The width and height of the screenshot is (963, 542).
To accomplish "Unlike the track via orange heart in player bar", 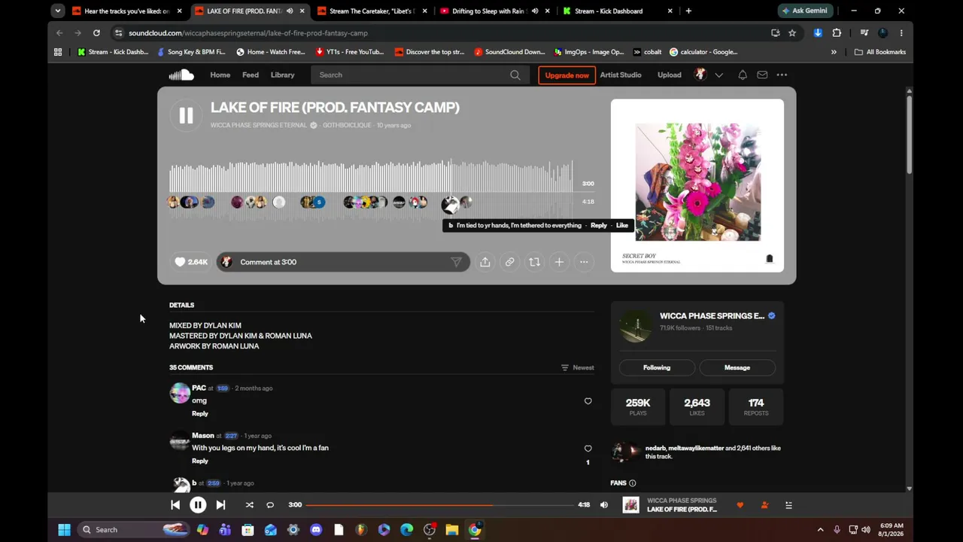I will (x=740, y=505).
